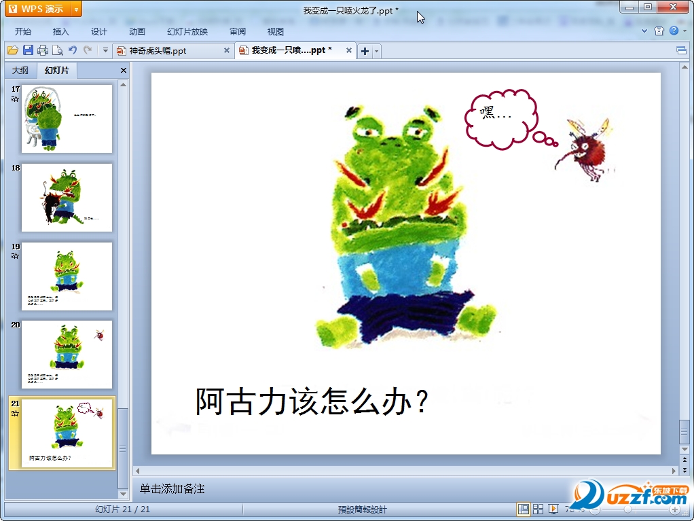Click the horizontal scroll-right arrow below slide
The width and height of the screenshot is (694, 521).
(x=674, y=471)
